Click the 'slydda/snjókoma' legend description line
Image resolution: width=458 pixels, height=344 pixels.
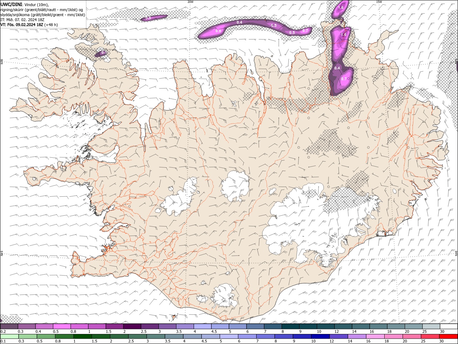[43, 15]
